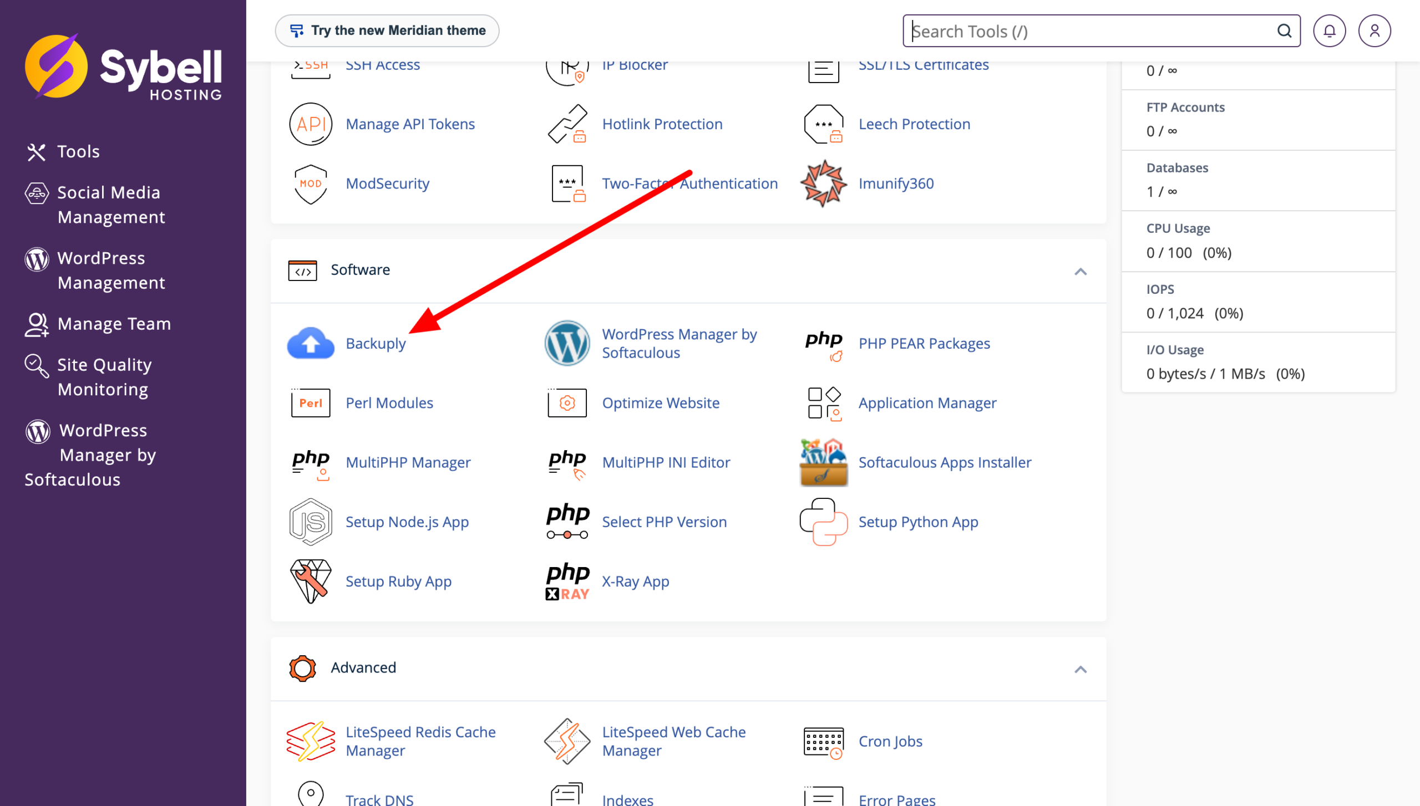Click the Setup Python App link

click(x=918, y=522)
